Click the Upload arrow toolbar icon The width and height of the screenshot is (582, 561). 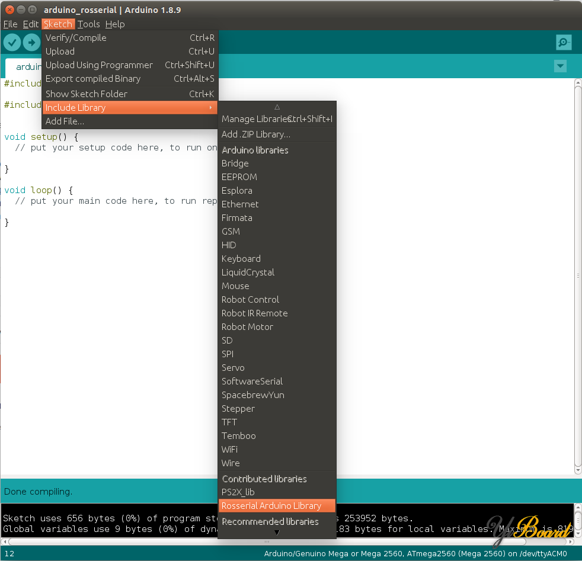[x=31, y=43]
